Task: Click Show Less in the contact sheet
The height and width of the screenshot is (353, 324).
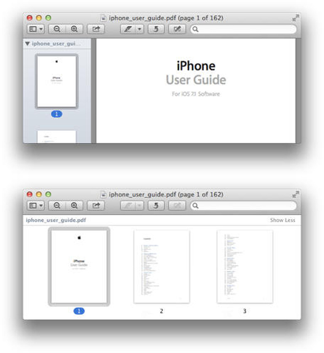Action: pyautogui.click(x=282, y=220)
